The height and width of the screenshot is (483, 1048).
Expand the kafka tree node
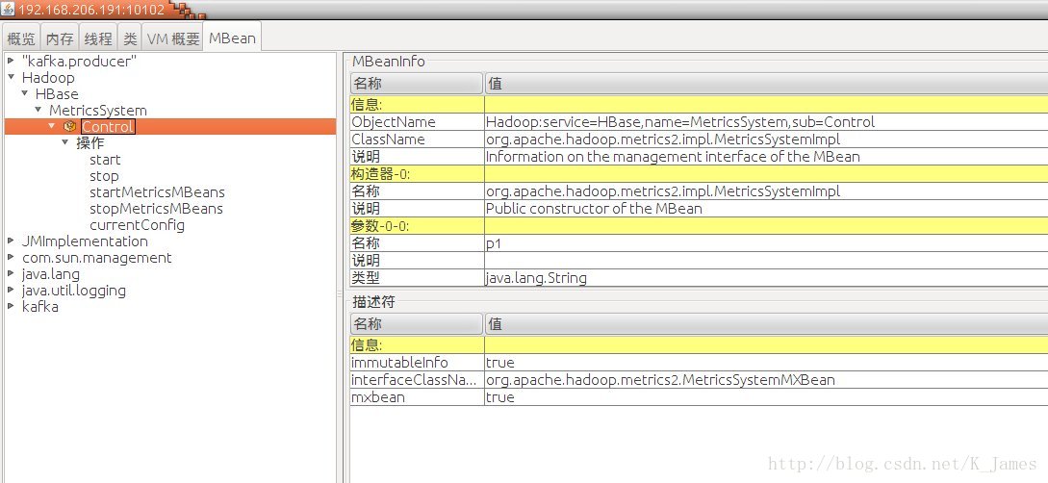pos(11,307)
